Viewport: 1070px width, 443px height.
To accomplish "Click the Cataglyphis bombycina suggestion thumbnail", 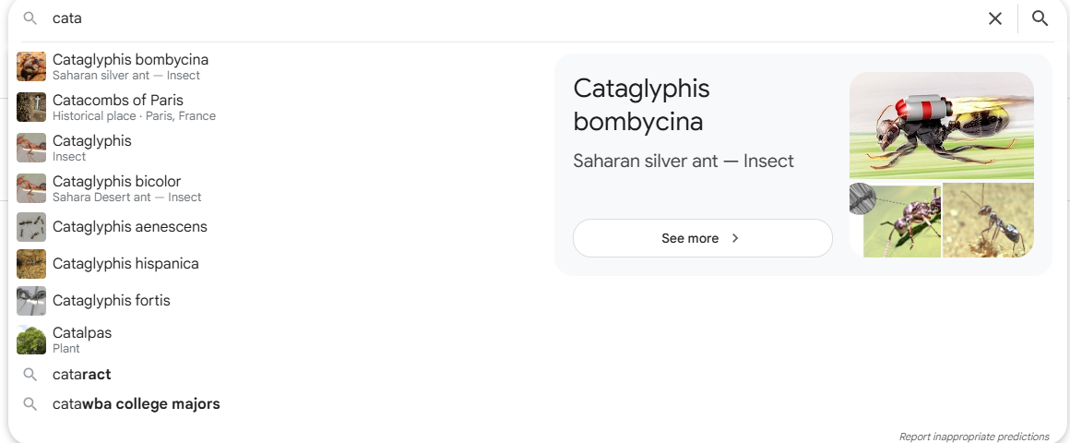I will [x=31, y=66].
